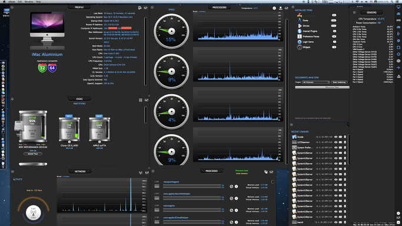Screen dimensions: 402x226
Task: Click the Spotlight search icon in menu bar
Action: pyautogui.click(x=392, y=2)
